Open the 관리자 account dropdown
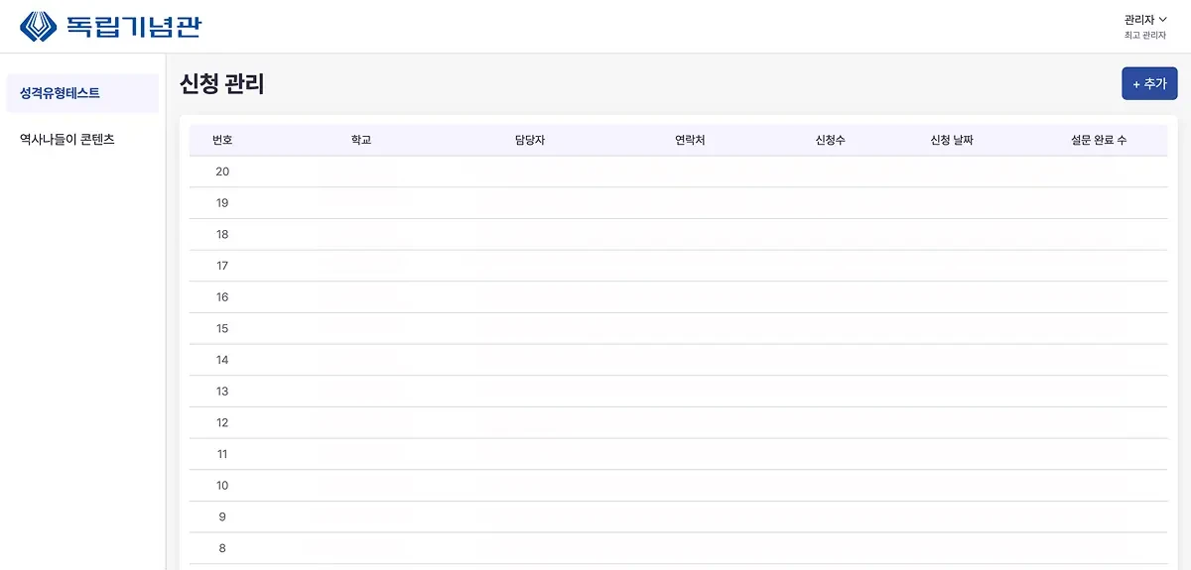The width and height of the screenshot is (1191, 570). tap(1144, 20)
